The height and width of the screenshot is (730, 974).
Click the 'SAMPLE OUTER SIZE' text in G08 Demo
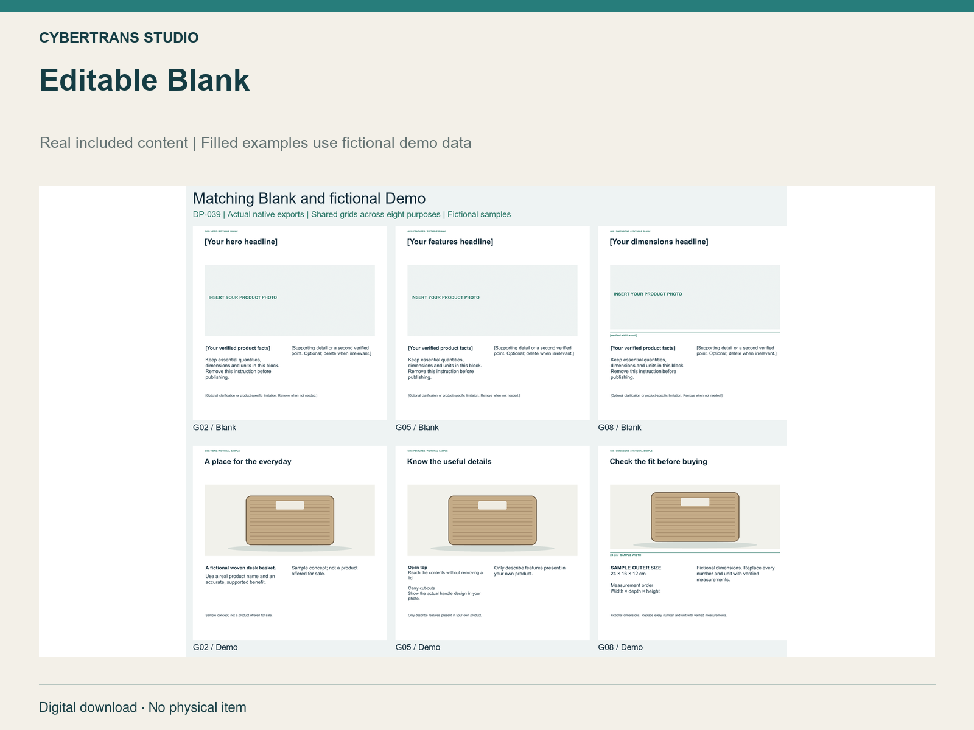click(636, 568)
